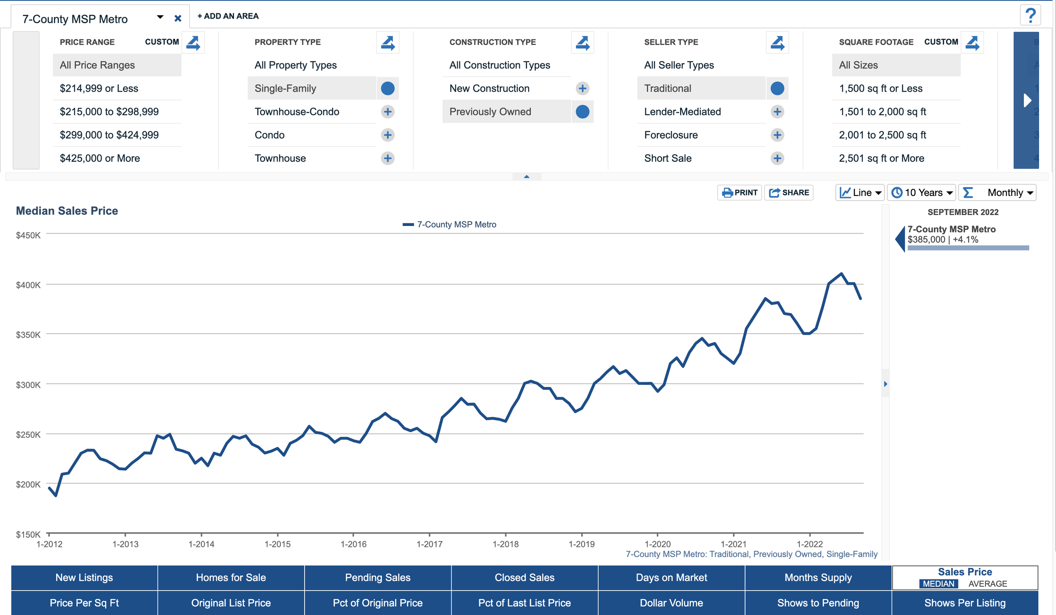The height and width of the screenshot is (615, 1056).
Task: Click the Seller Type share arrow icon
Action: click(777, 43)
